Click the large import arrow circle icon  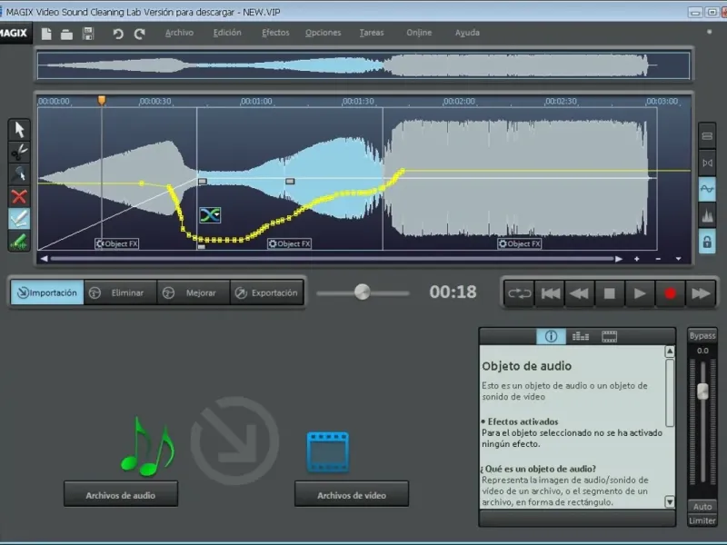(234, 441)
